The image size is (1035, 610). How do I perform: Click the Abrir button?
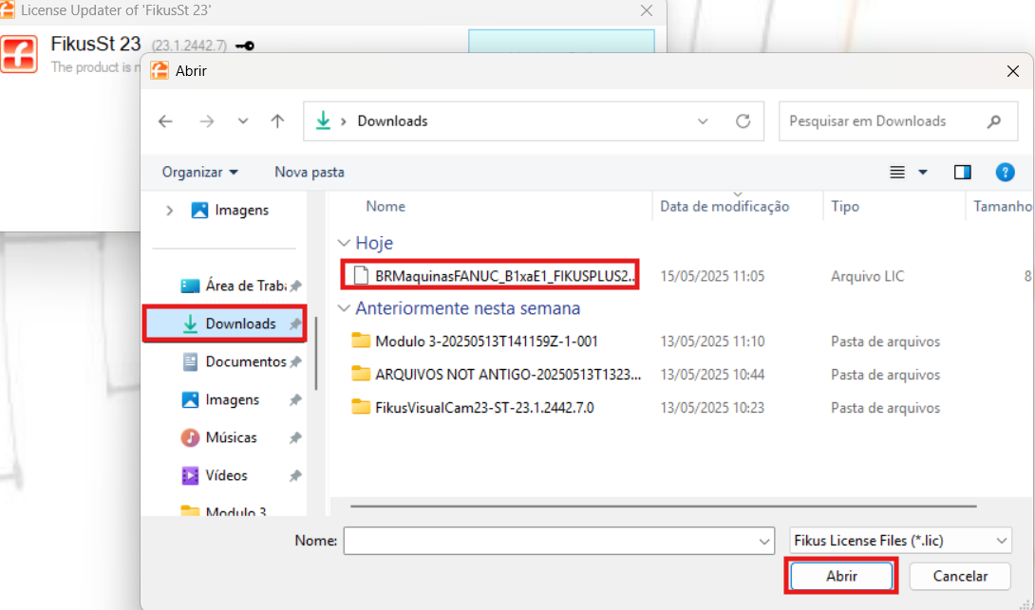pyautogui.click(x=841, y=577)
